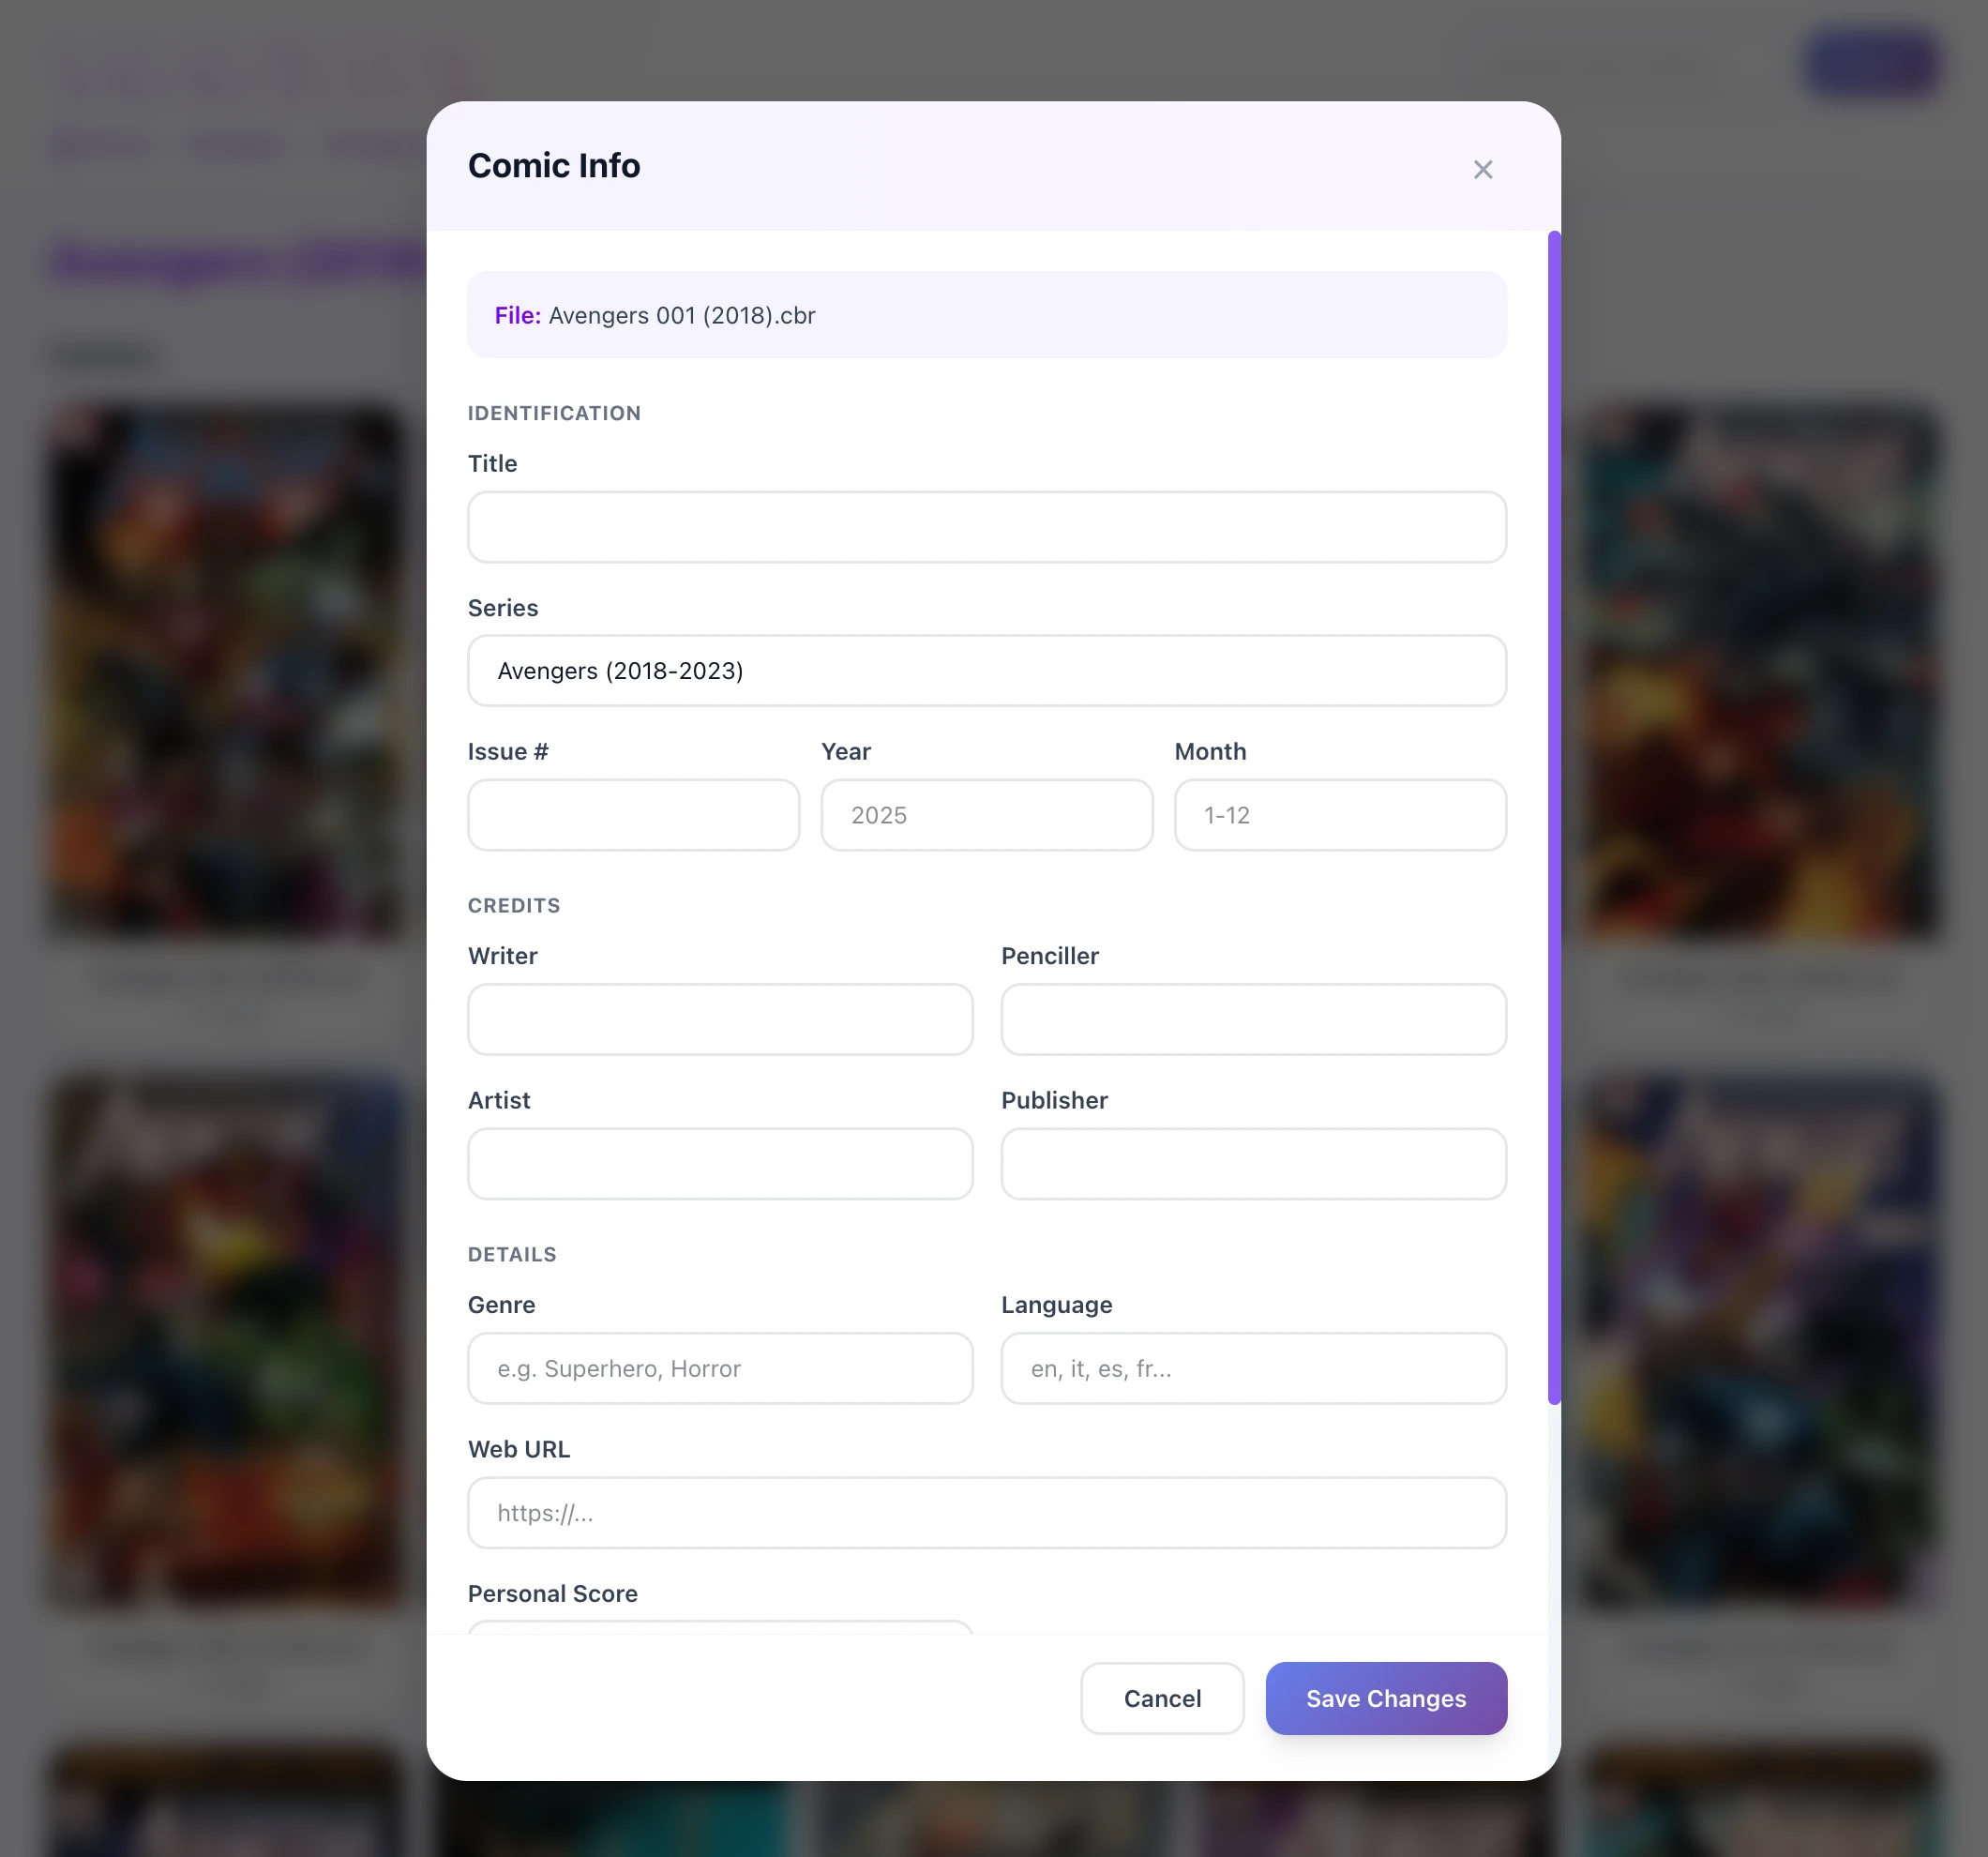Select the CREDITS section label
Screen dimensions: 1988x1857
pyautogui.click(x=513, y=905)
